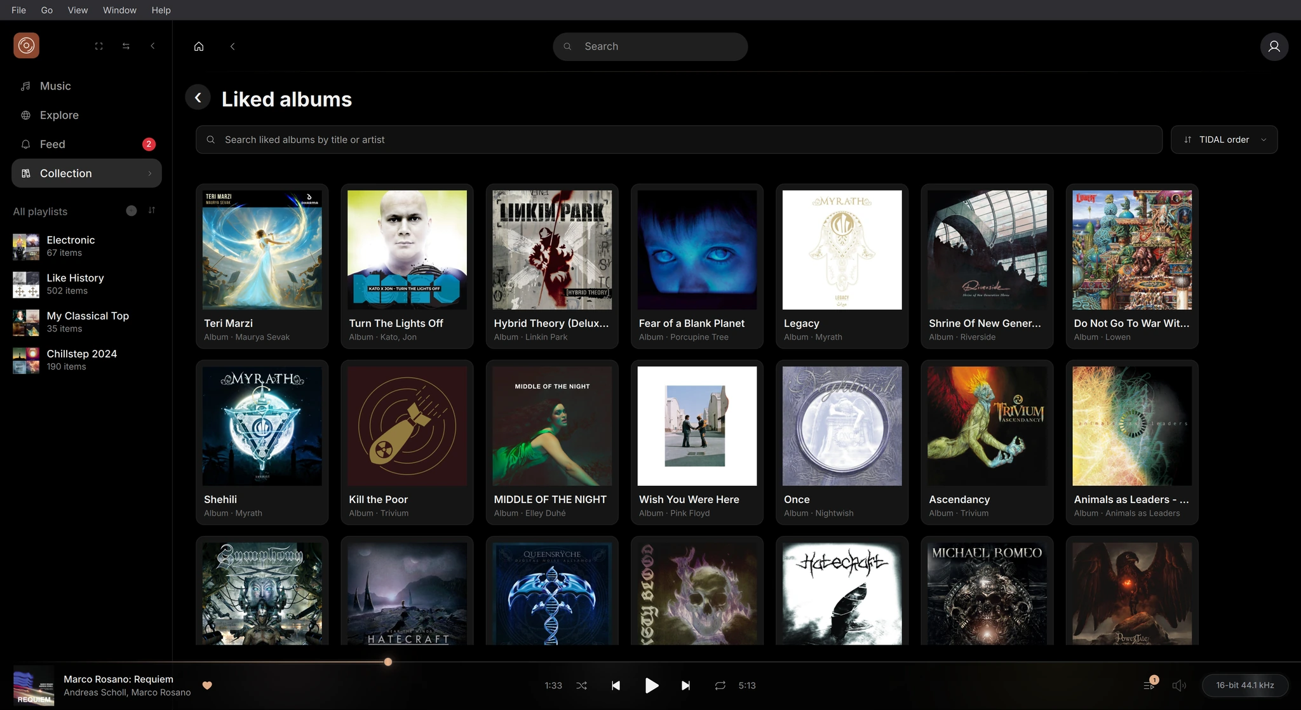Open the now playing Requiem cover thumbnail
Screen dimensions: 1301x710
34,685
